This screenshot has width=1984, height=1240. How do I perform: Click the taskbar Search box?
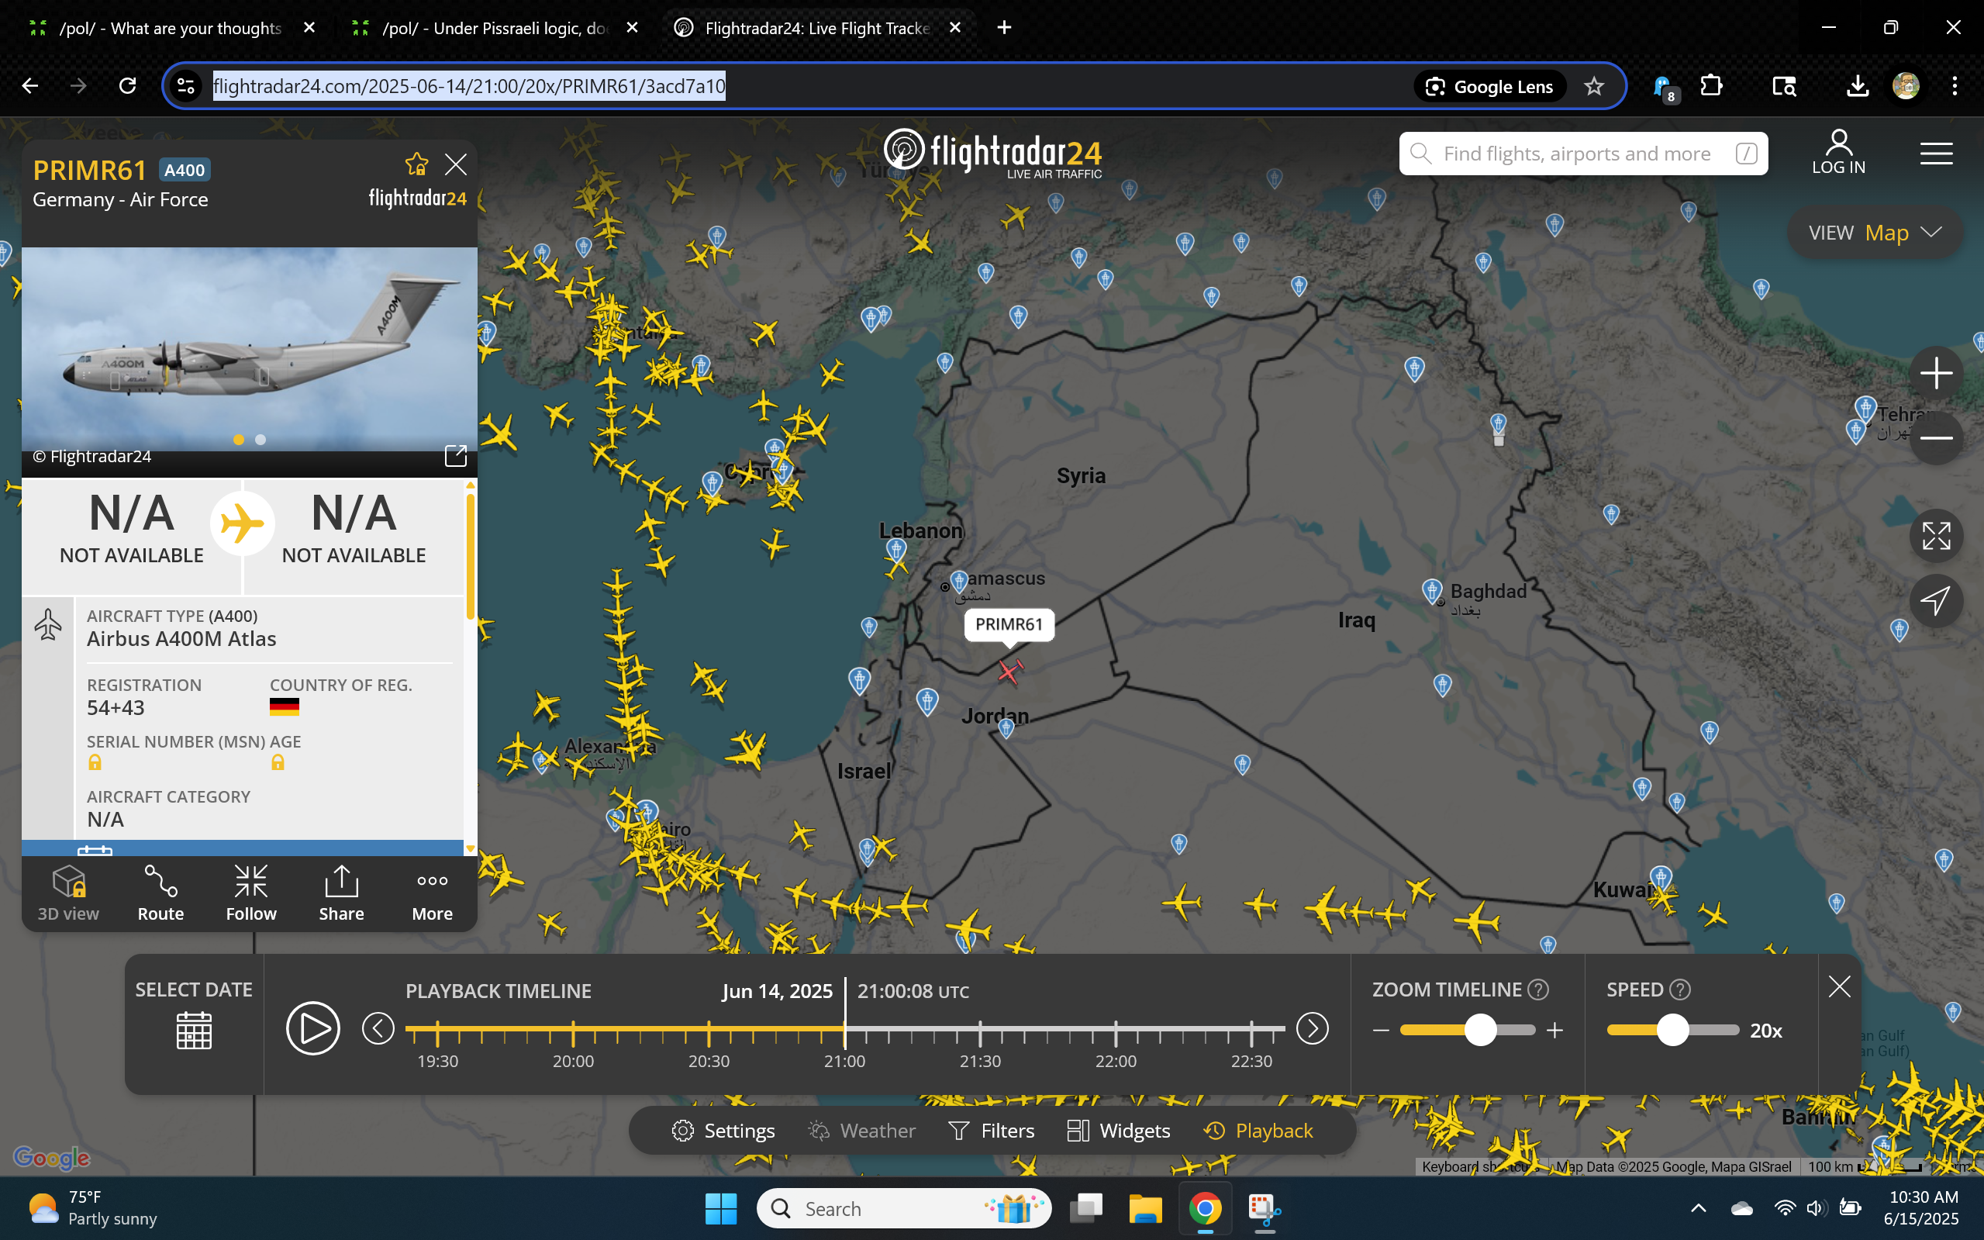pos(903,1209)
